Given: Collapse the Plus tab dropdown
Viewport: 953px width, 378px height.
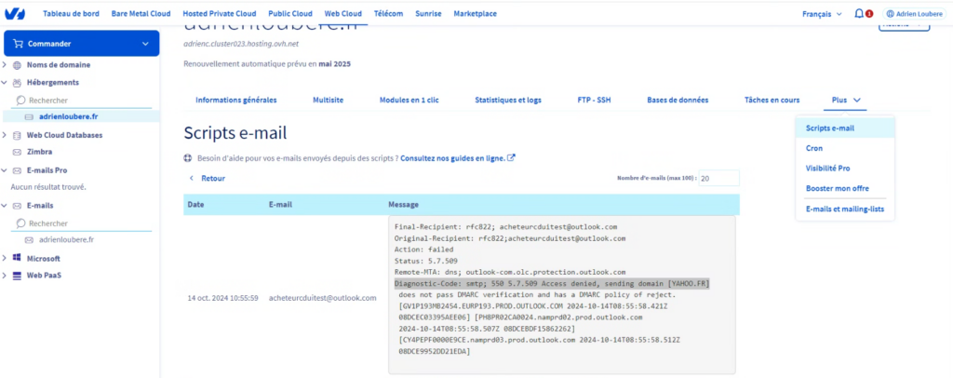Looking at the screenshot, I should [x=847, y=99].
